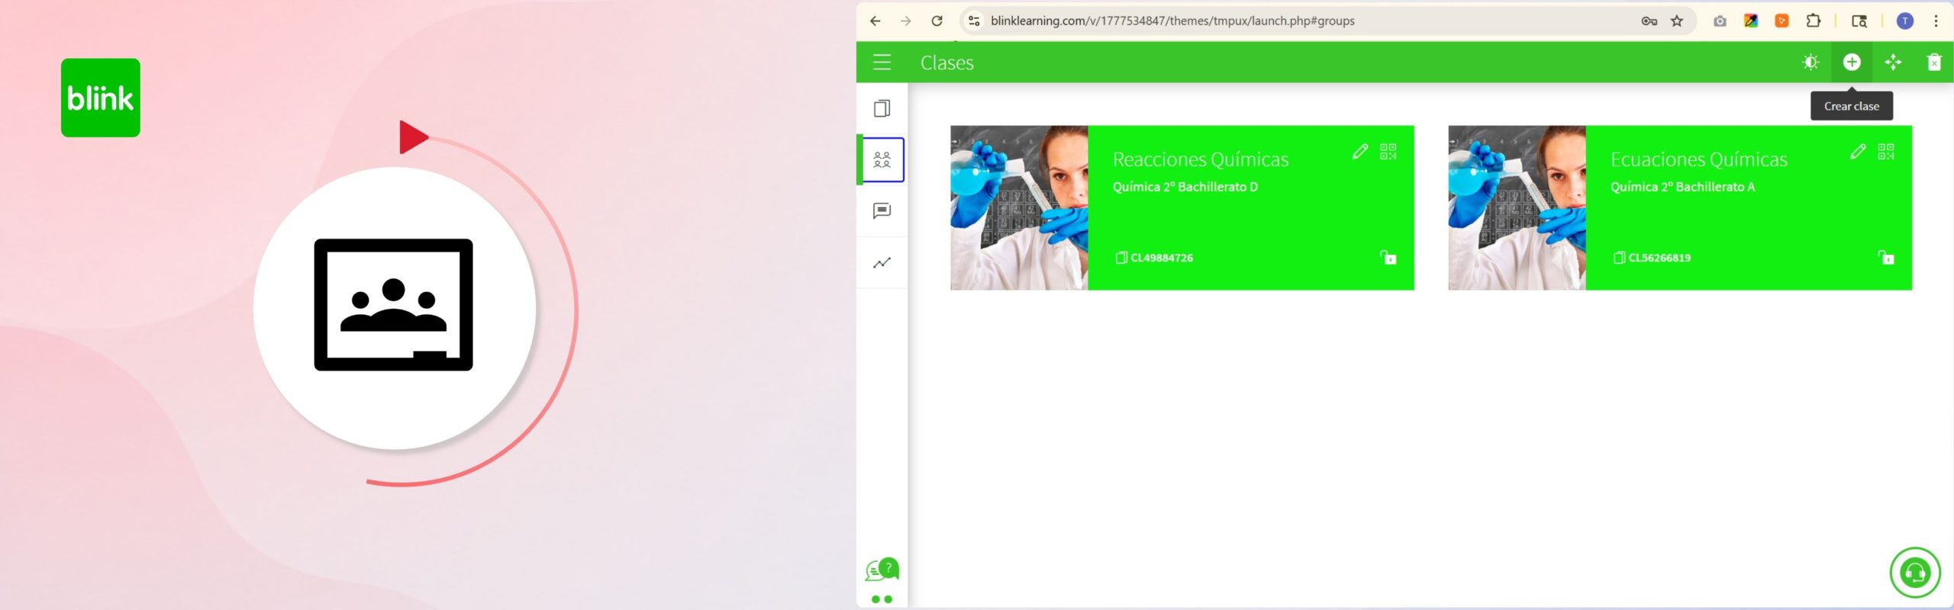Viewport: 1954px width, 610px height.
Task: Click the move classes arrows icon
Action: coord(1893,63)
